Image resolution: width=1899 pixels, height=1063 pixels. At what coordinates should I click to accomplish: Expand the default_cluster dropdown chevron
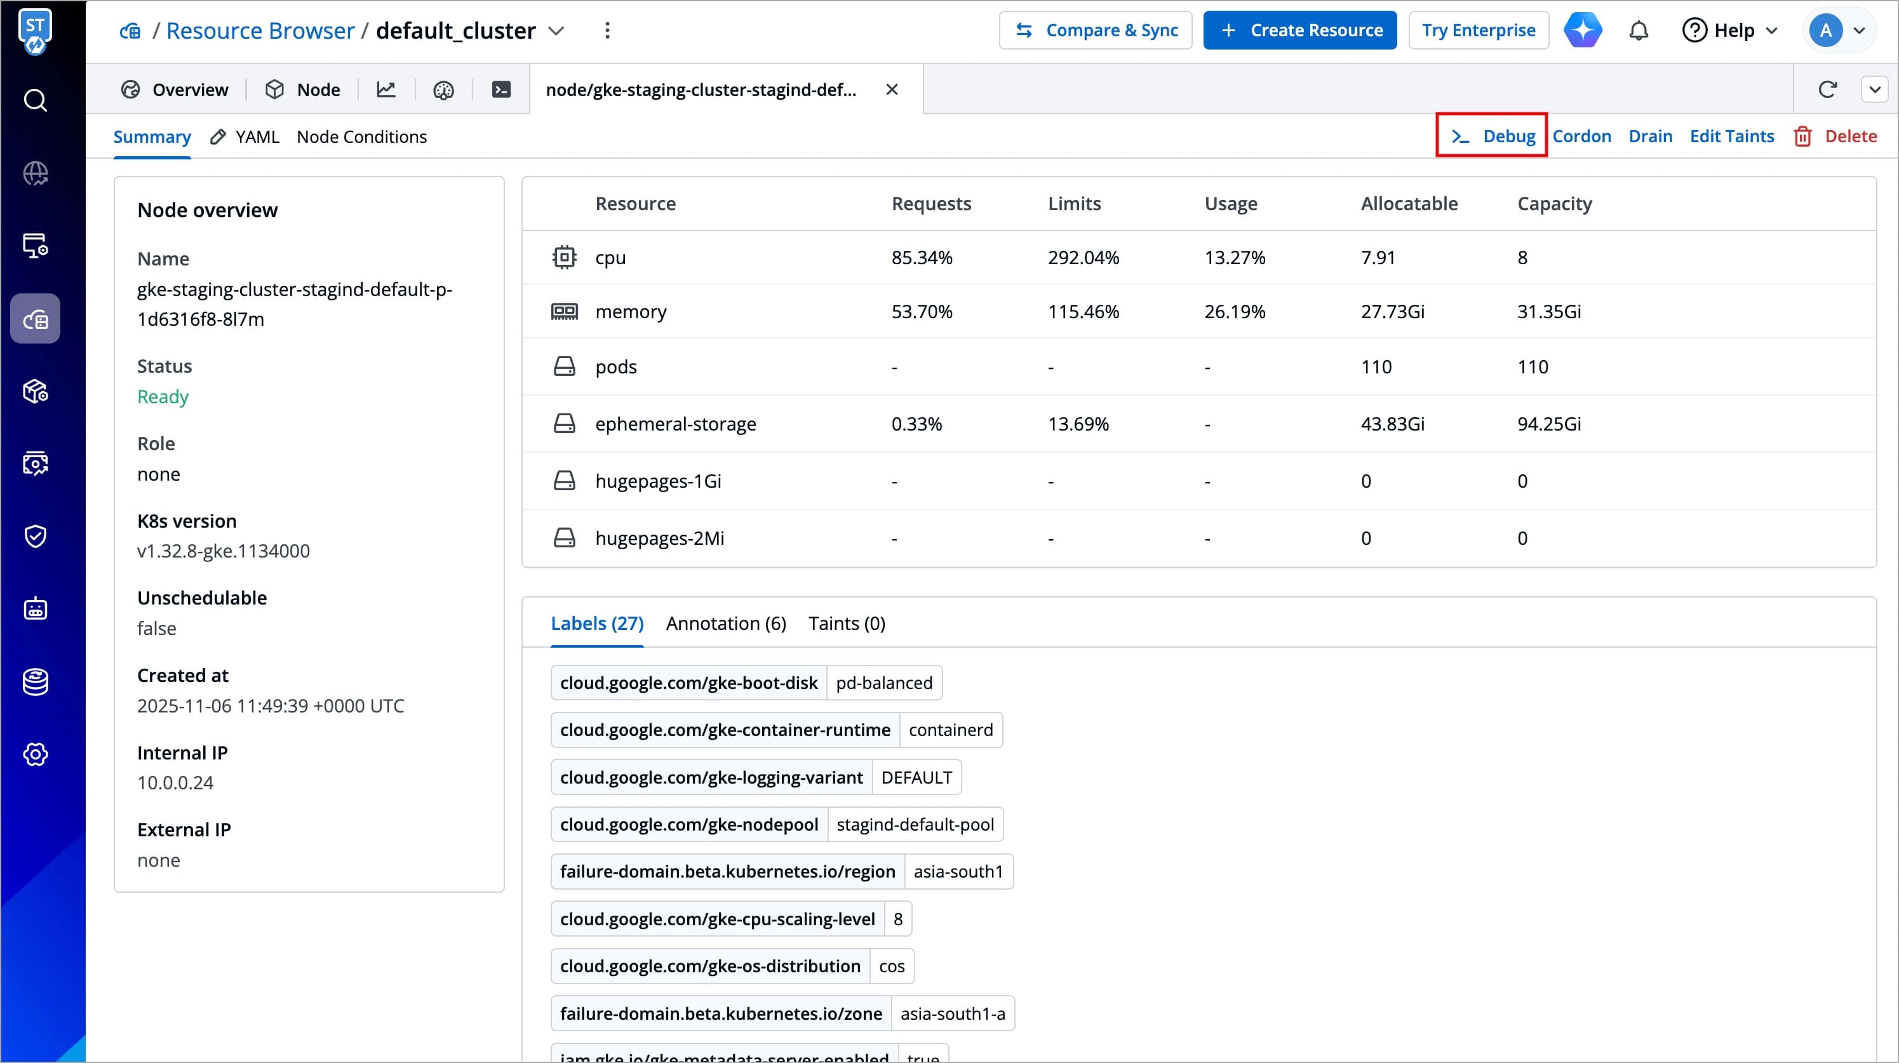click(556, 31)
